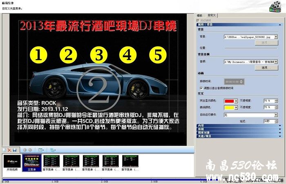Click the new blank page icon
Screen dimensions: 286x184
(x=4, y=150)
